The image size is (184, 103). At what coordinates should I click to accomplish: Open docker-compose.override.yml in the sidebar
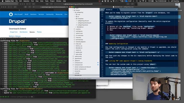coord(83,67)
